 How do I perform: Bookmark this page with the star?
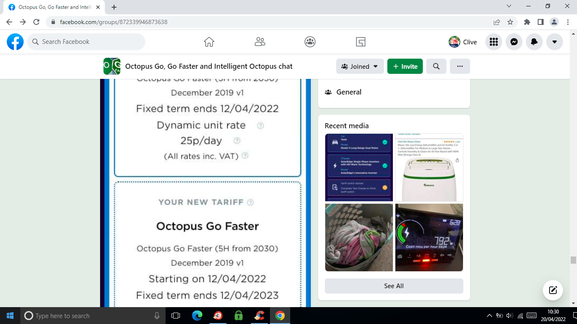coord(510,22)
